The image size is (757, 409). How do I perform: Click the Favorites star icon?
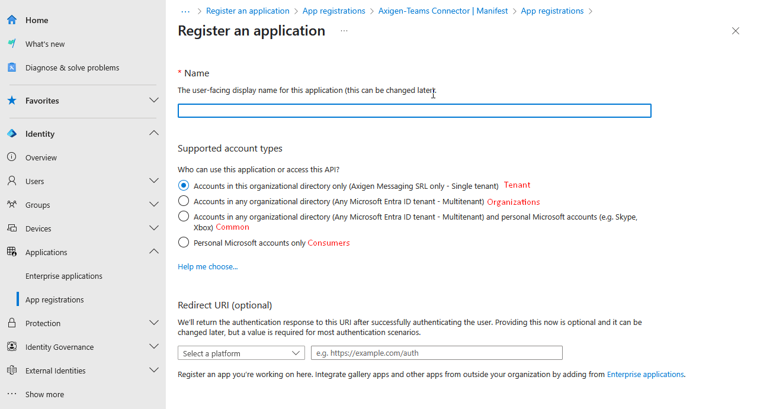click(x=12, y=101)
